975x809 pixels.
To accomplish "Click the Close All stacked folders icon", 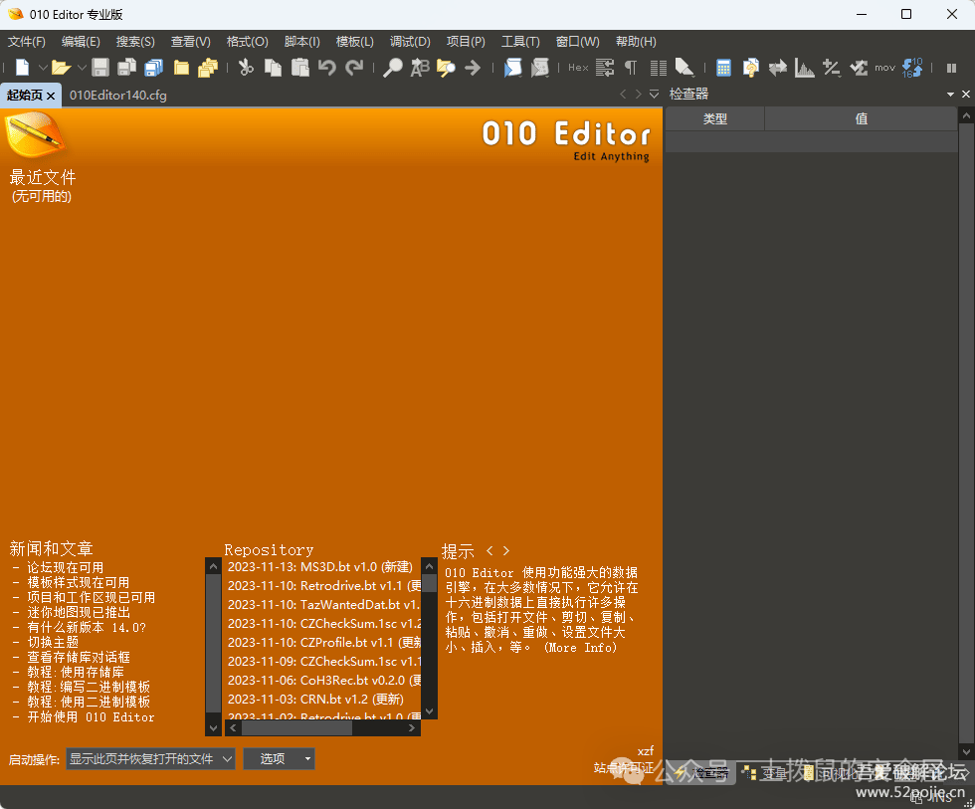I will [208, 67].
